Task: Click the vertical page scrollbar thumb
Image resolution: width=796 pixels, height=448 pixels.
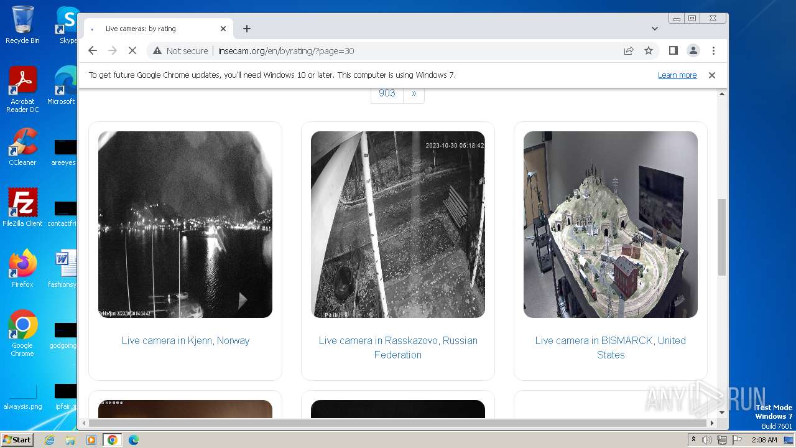Action: (x=722, y=237)
